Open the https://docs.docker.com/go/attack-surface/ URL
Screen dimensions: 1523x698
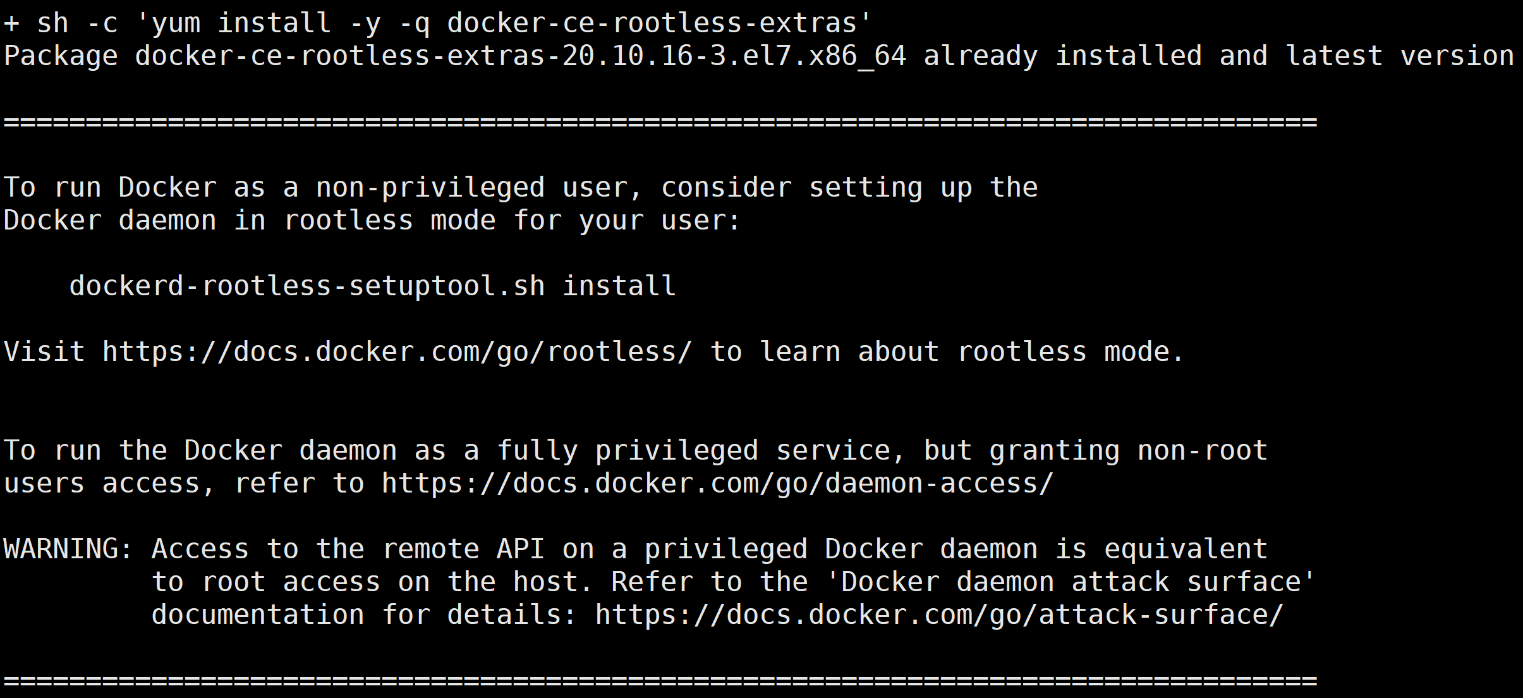pos(939,615)
